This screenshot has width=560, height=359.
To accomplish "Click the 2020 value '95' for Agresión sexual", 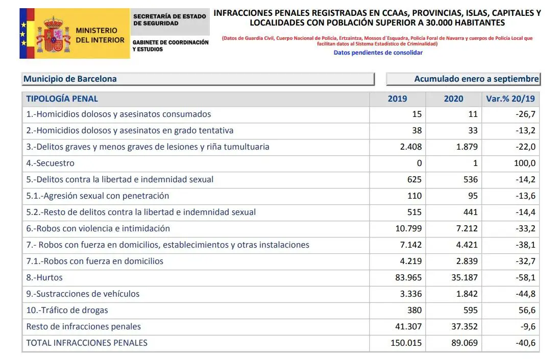I will click(454, 196).
